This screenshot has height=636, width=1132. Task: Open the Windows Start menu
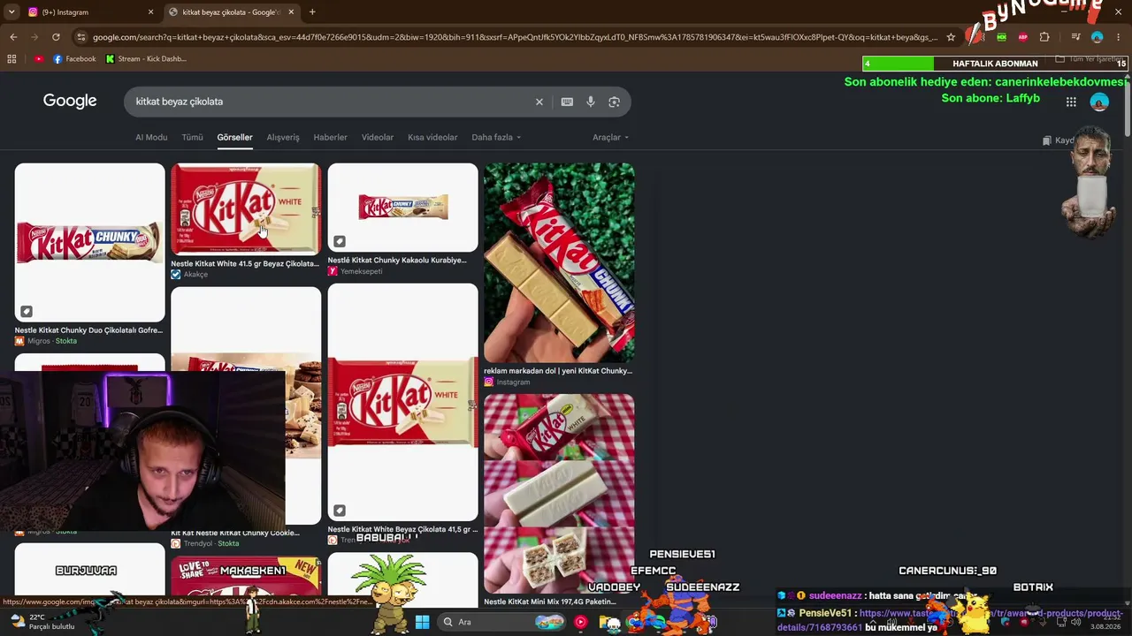click(x=422, y=622)
